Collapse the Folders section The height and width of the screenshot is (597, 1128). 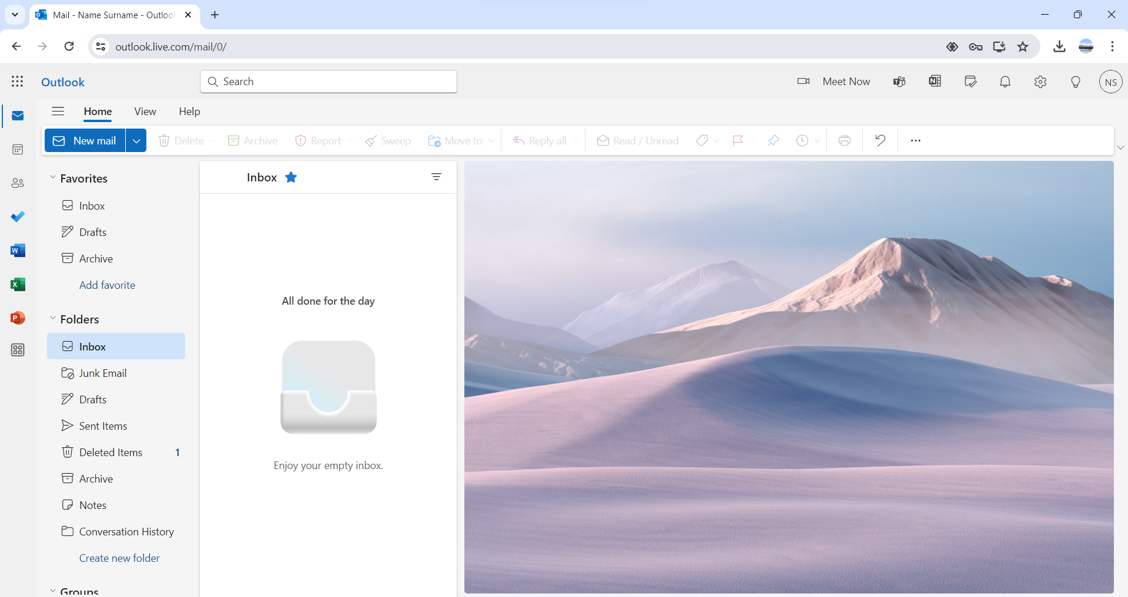tap(53, 319)
